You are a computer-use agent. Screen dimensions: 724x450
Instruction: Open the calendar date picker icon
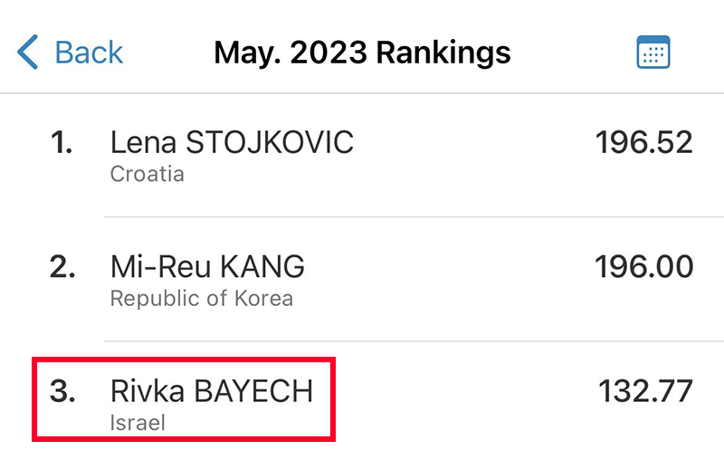tap(653, 52)
